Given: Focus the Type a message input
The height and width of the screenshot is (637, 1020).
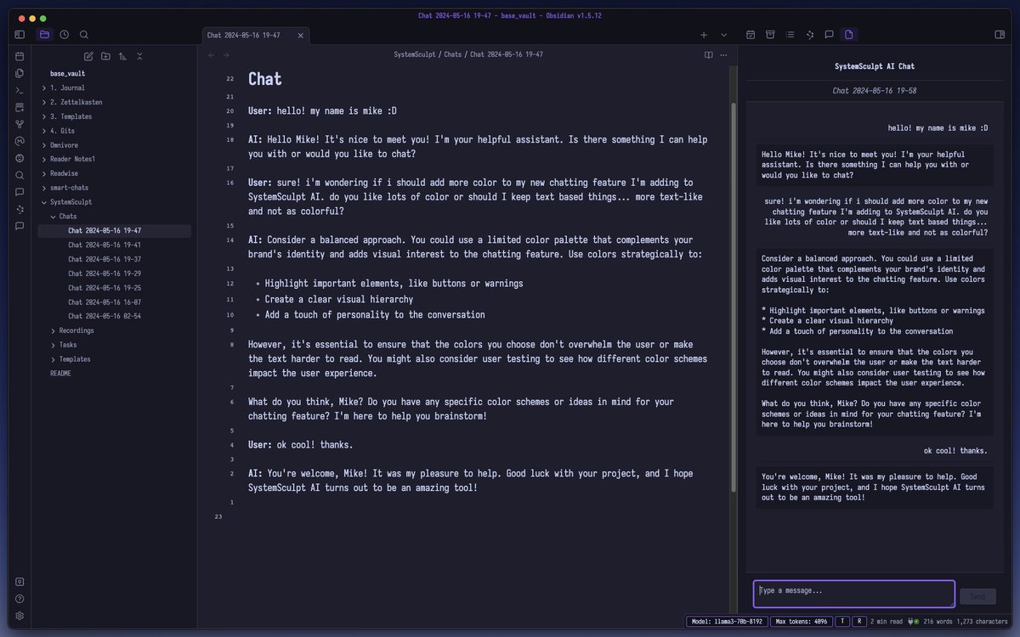Looking at the screenshot, I should [854, 594].
